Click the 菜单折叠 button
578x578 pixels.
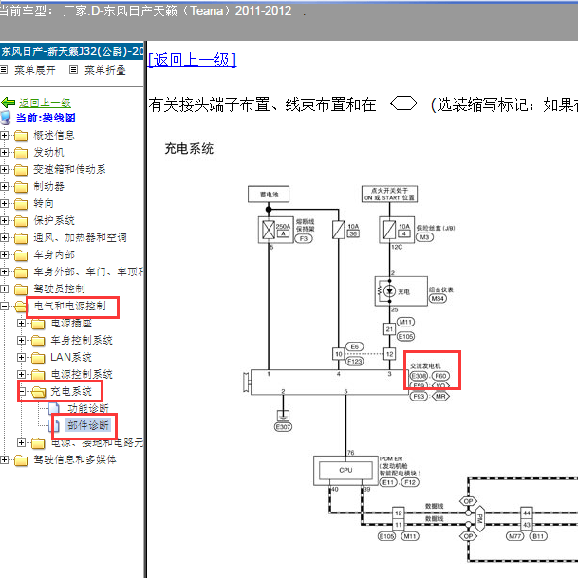(105, 70)
